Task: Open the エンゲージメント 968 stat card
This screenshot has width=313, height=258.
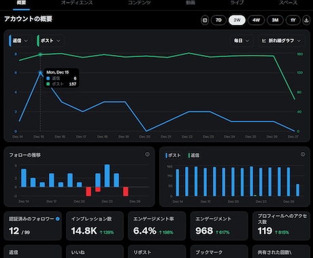Action: pyautogui.click(x=219, y=226)
